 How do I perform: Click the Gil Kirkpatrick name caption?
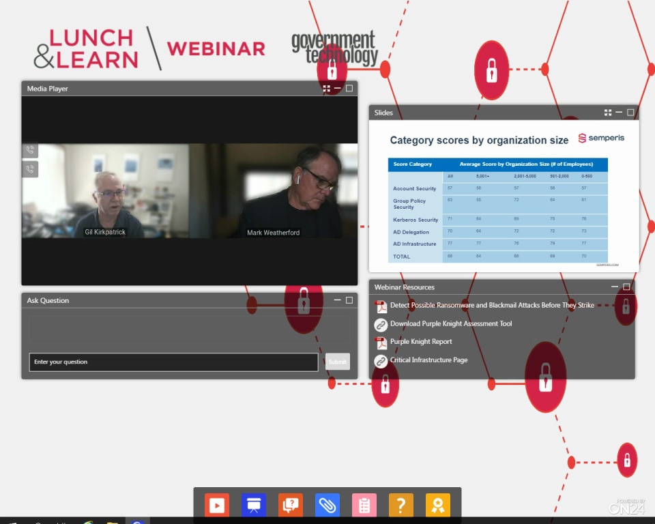tap(105, 232)
